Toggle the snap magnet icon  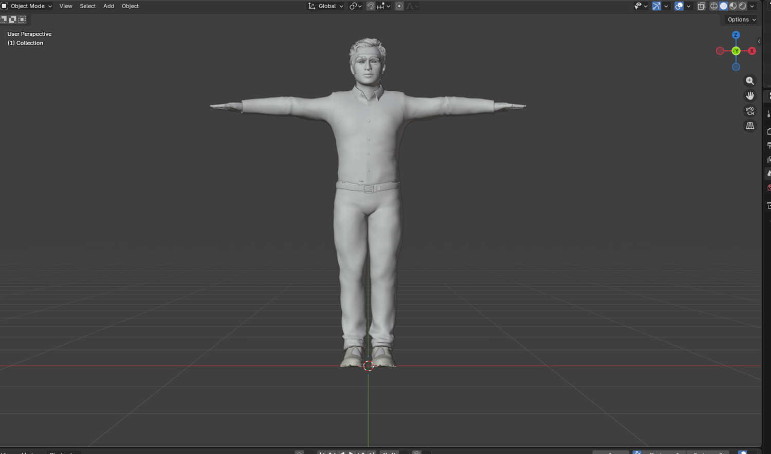[x=371, y=6]
